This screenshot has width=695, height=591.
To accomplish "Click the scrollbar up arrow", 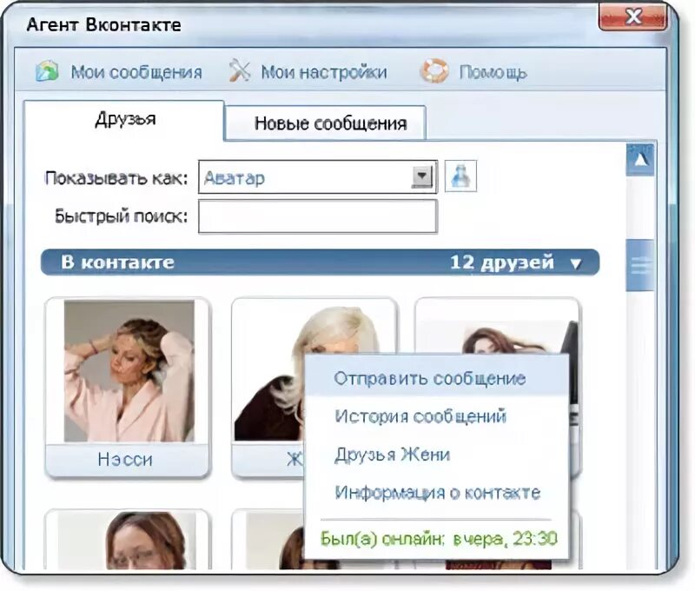I will [x=640, y=160].
